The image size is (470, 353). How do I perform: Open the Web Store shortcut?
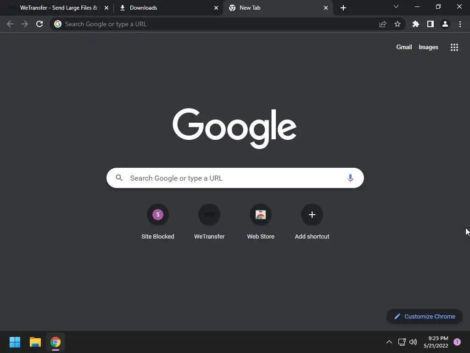pyautogui.click(x=261, y=222)
